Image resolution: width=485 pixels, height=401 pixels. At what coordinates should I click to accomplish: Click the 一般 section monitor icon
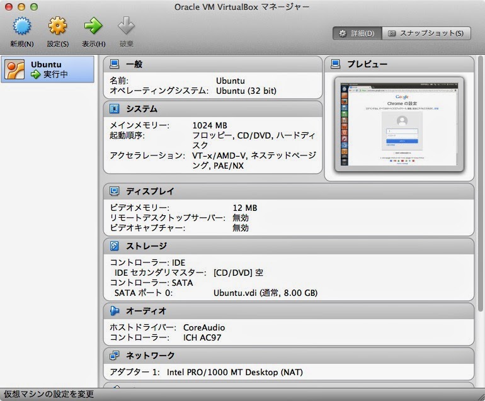tap(115, 64)
